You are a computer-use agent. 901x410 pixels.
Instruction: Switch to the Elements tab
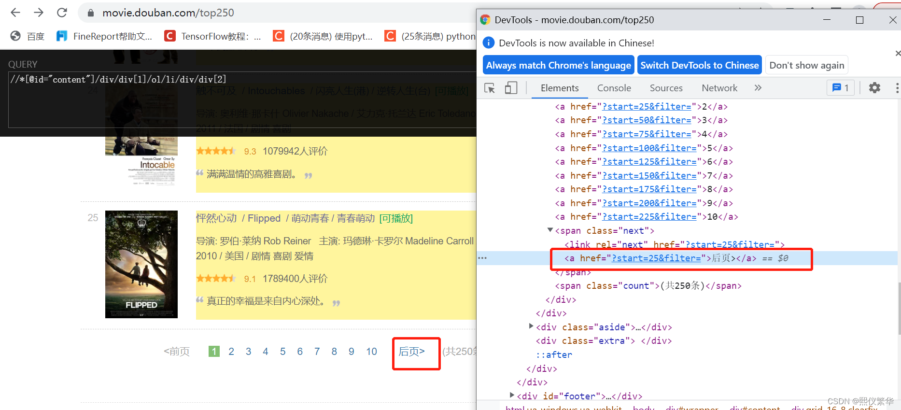(x=560, y=88)
